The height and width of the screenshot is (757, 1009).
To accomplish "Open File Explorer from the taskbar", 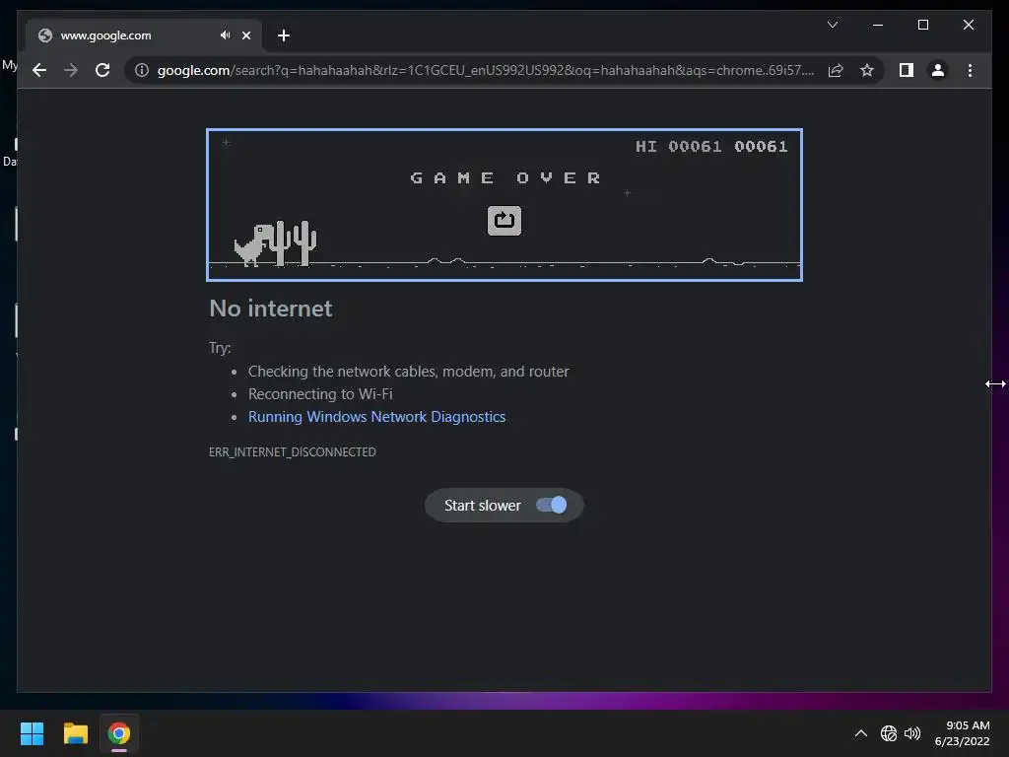I will click(75, 733).
